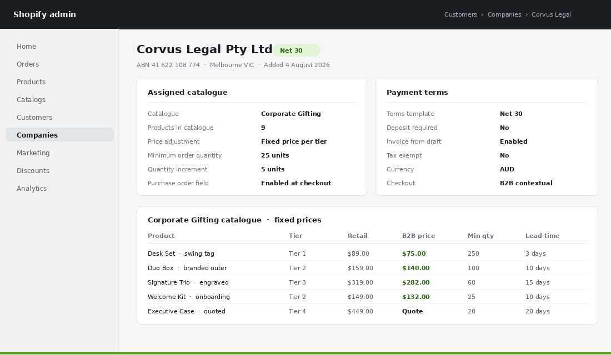
Task: Click the ABN 41 622 108 774 text
Action: point(168,65)
